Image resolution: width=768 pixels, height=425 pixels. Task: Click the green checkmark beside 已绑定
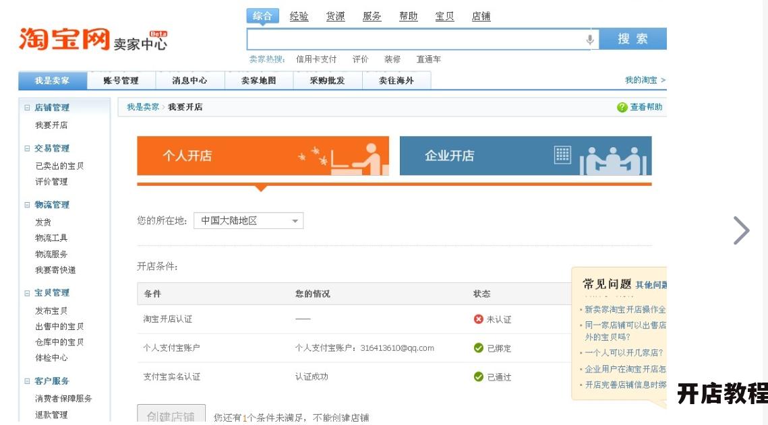pos(479,348)
